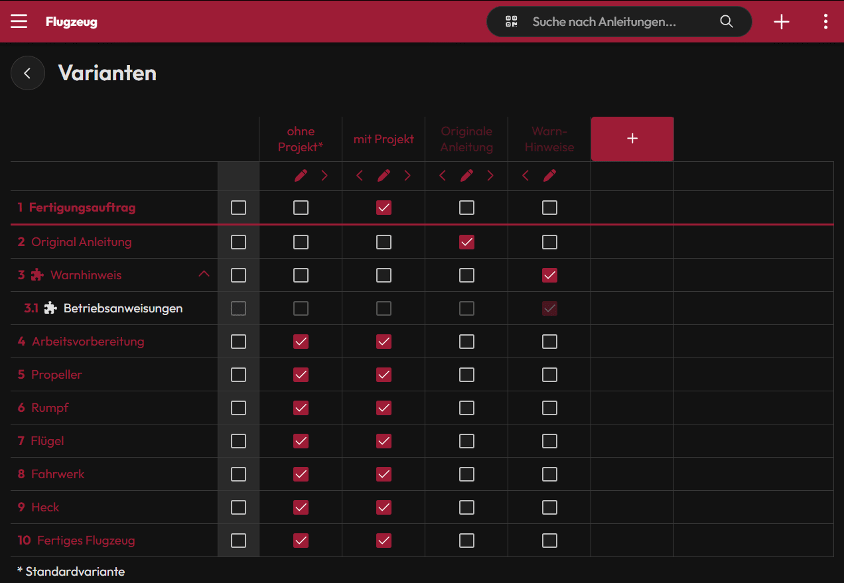Image resolution: width=844 pixels, height=583 pixels.
Task: Click the plus icon in top bar
Action: pos(782,21)
